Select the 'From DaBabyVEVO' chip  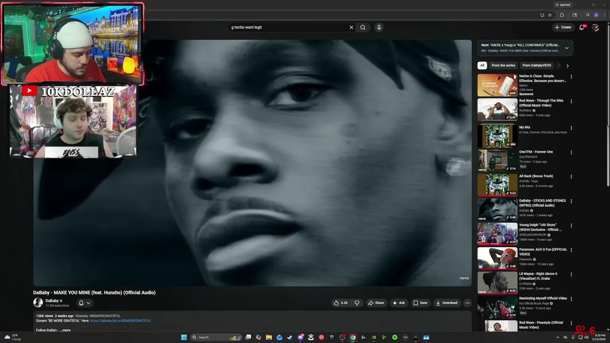[x=537, y=66]
